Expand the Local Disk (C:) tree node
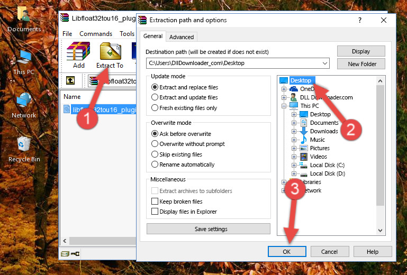Viewport: 407px width, 275px height. click(x=294, y=165)
